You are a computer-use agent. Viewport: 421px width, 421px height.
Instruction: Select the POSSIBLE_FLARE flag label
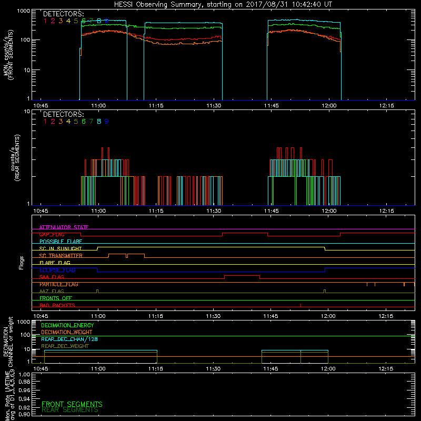click(x=61, y=242)
